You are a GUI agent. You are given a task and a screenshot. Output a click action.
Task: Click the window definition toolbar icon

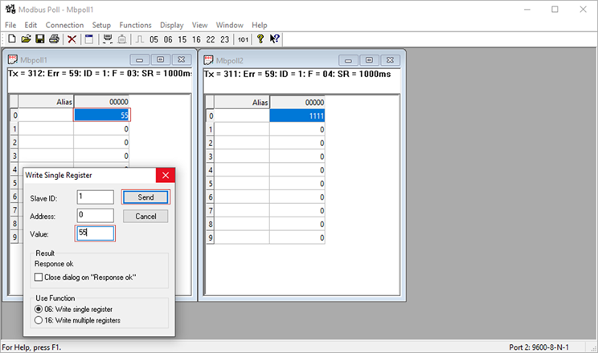[x=89, y=39]
